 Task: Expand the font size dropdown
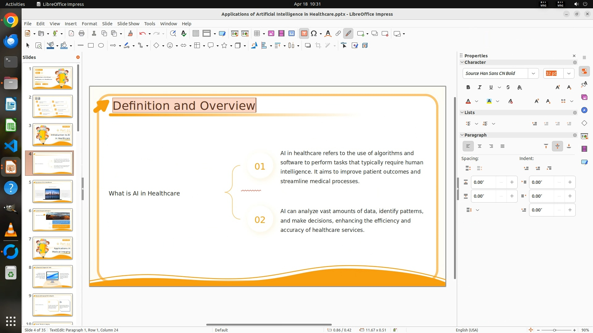(569, 73)
